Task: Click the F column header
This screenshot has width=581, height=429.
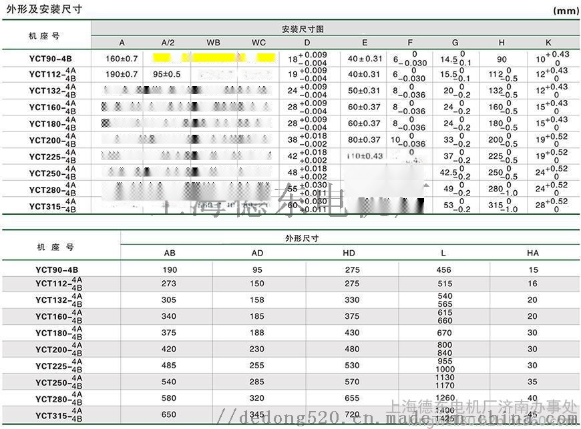Action: click(410, 43)
